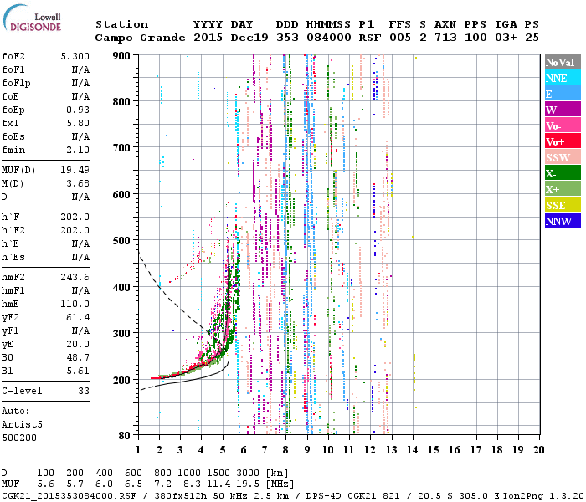This screenshot has width=586, height=502.
Task: Click the hmE value 110.0
Action: coord(75,304)
